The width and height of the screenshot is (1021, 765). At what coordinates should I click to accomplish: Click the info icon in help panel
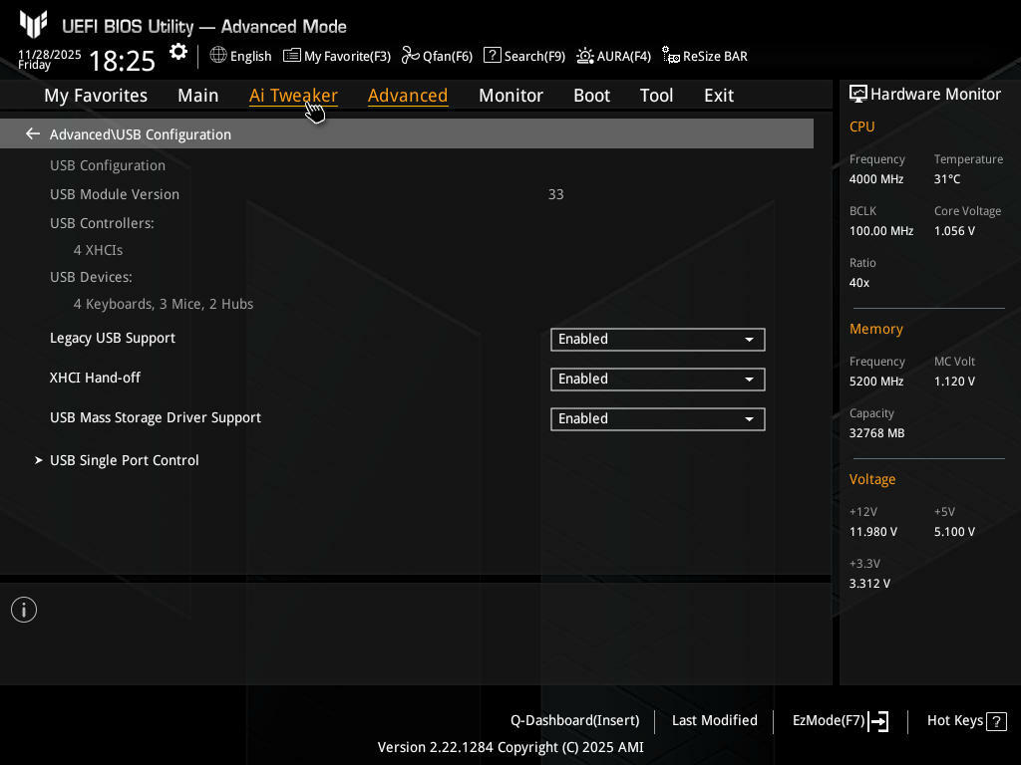[24, 610]
